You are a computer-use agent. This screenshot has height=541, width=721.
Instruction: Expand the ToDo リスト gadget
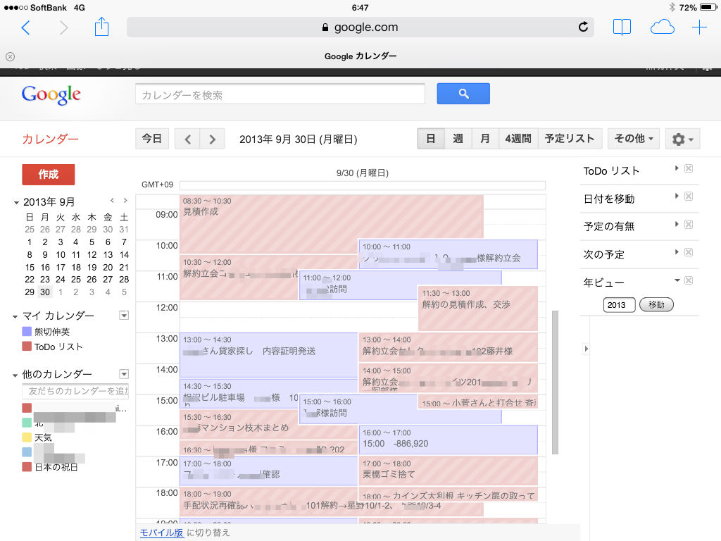(x=677, y=168)
